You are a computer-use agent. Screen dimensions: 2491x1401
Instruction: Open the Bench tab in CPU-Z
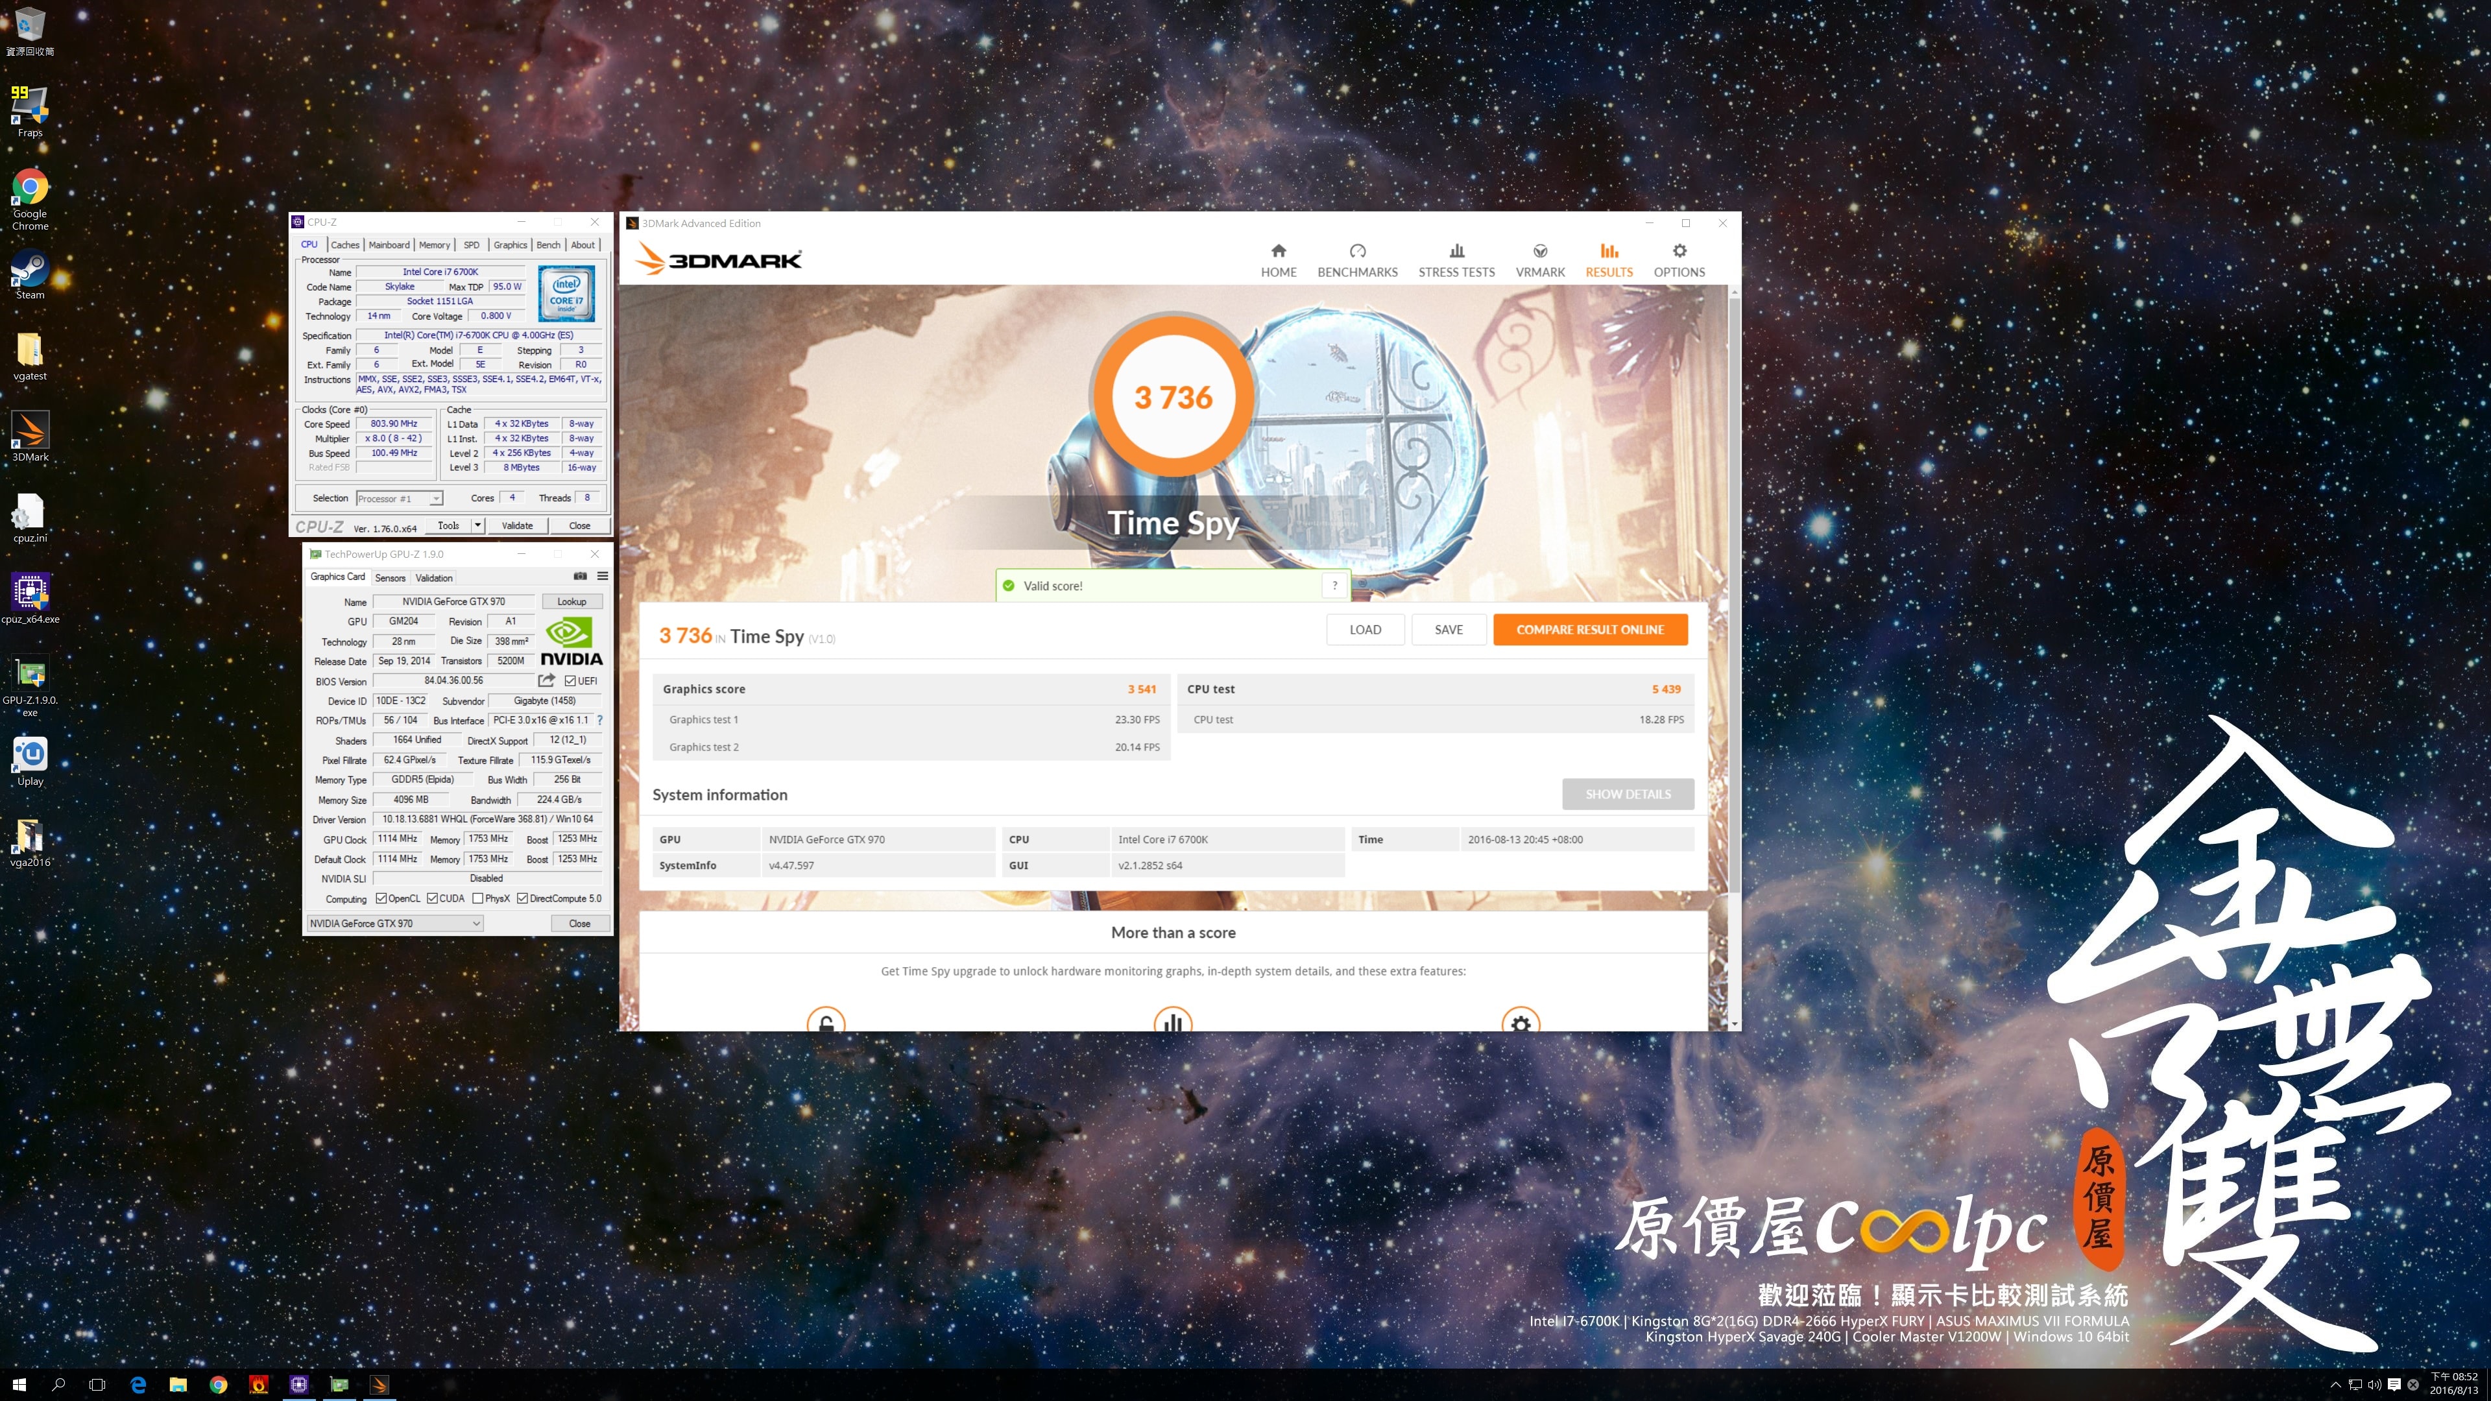[x=548, y=245]
